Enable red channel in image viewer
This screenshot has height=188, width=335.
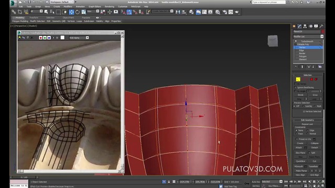[41, 38]
